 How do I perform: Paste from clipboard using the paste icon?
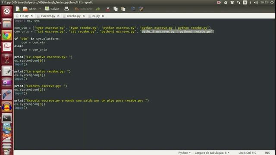(123, 9)
